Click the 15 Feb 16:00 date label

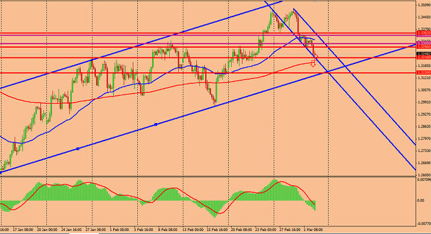tap(217, 230)
